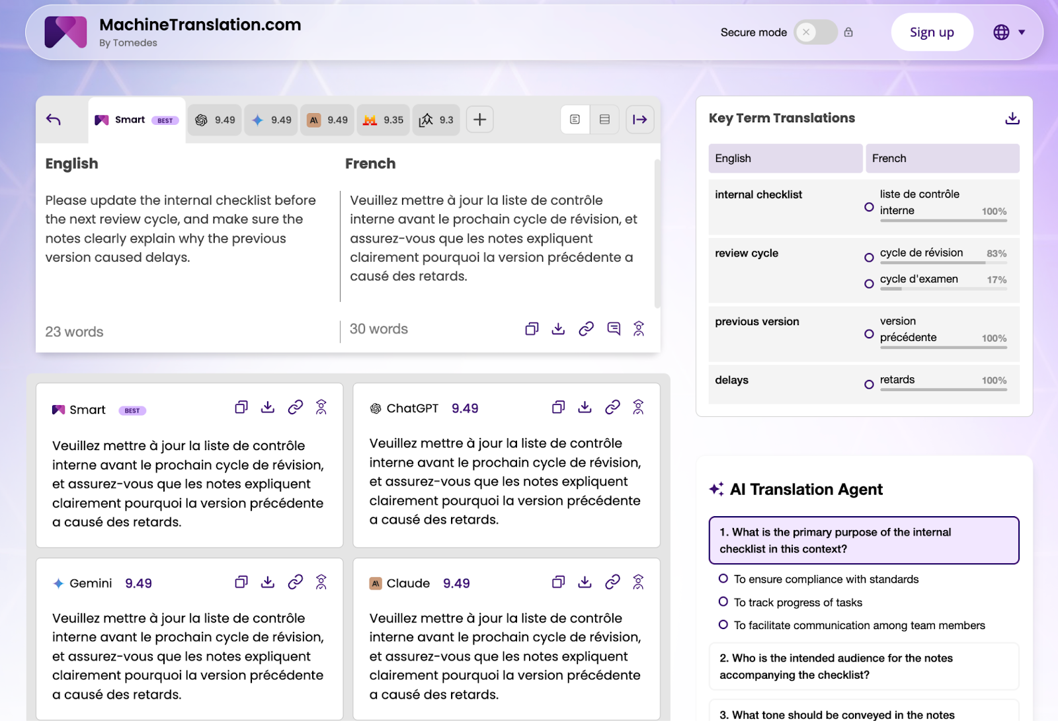1058x721 pixels.
Task: Switch to the stacked list view layout
Action: pos(604,120)
